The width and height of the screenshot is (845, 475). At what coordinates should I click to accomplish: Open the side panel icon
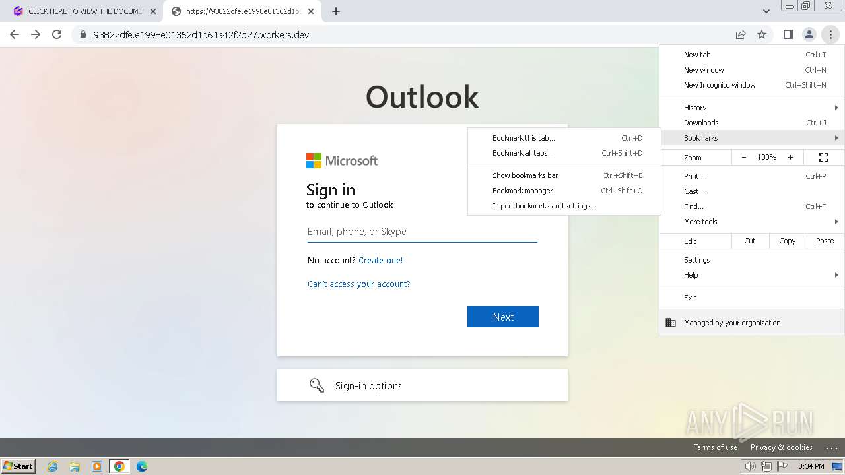(788, 34)
